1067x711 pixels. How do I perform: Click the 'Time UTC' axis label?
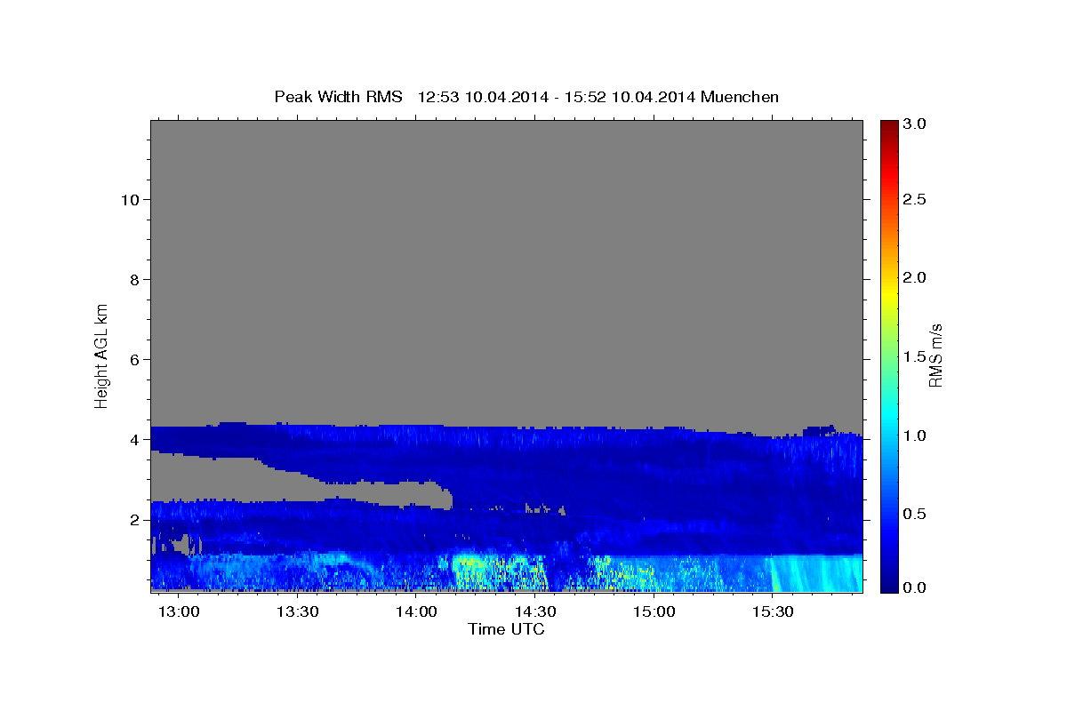click(x=506, y=629)
